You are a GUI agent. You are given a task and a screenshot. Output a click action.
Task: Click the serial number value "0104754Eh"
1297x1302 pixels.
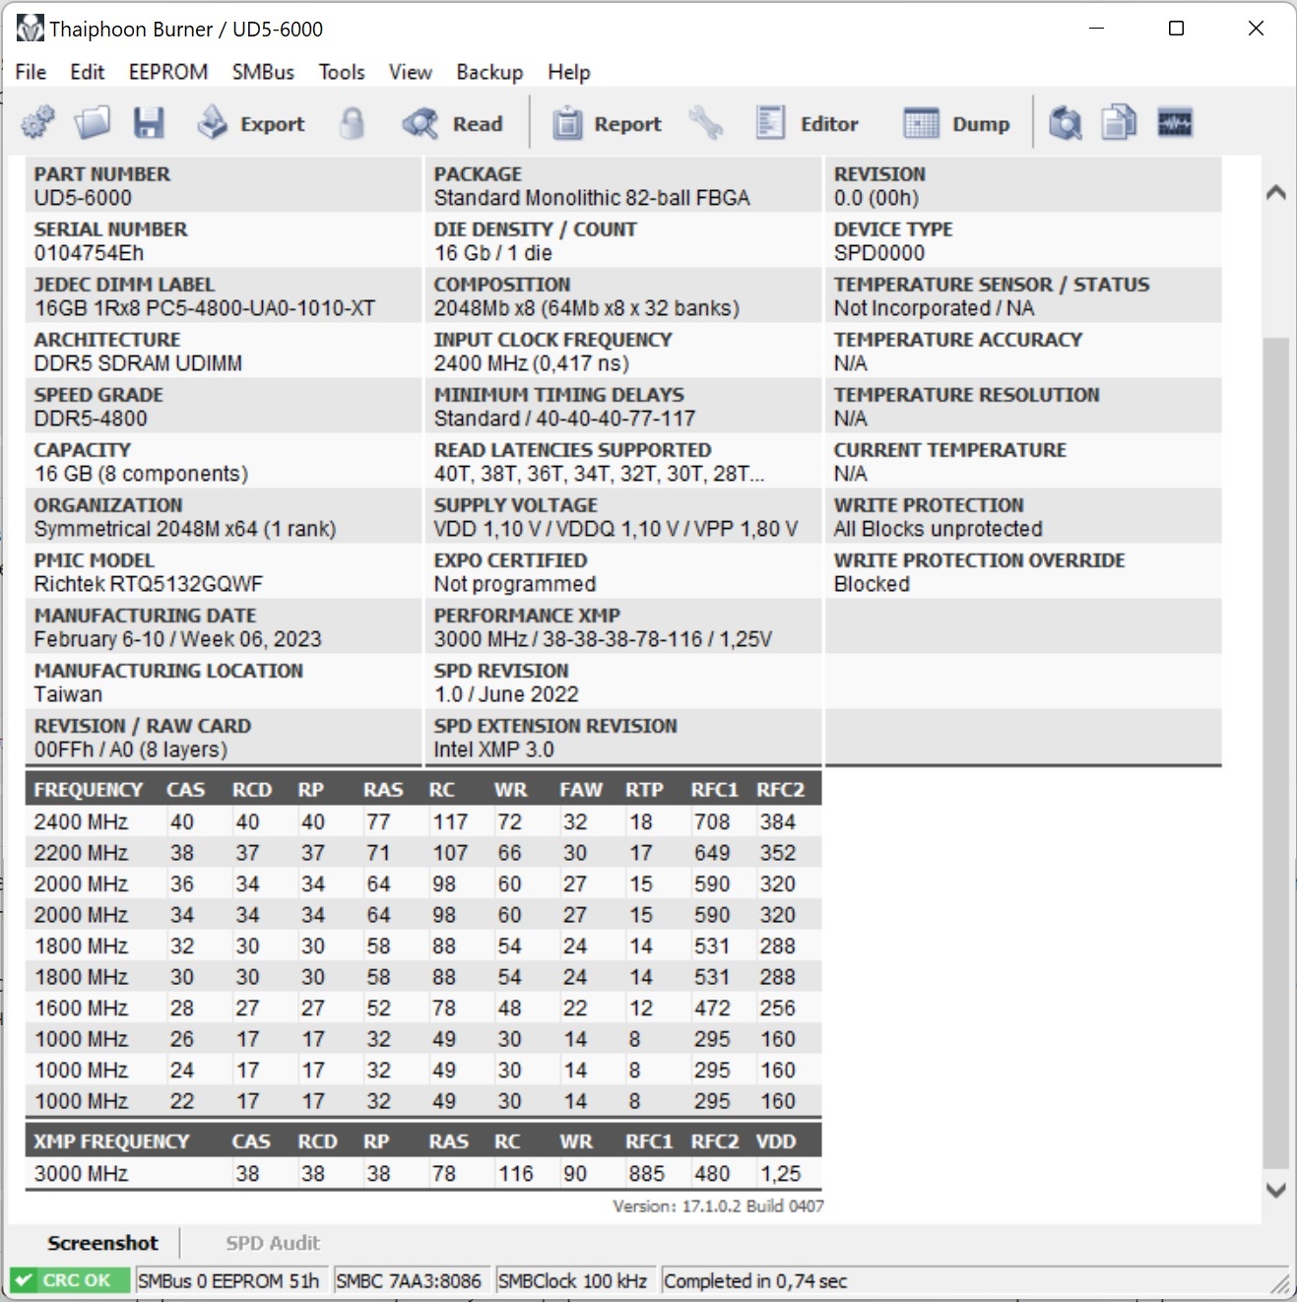tap(89, 253)
